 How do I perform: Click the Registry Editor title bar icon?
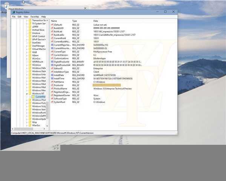(x=14, y=12)
